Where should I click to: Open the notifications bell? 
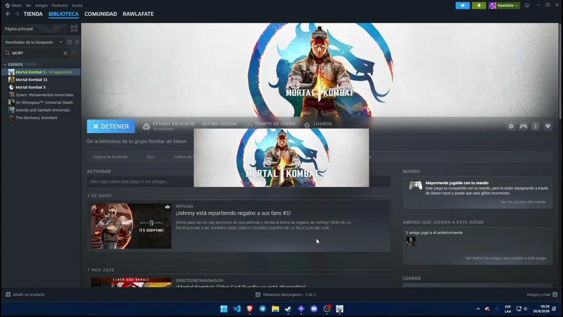point(479,5)
